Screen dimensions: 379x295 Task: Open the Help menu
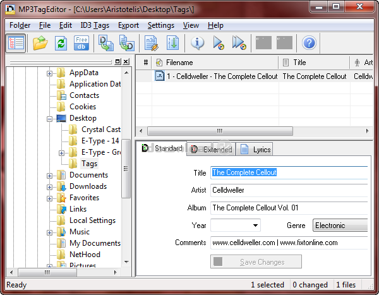click(215, 25)
